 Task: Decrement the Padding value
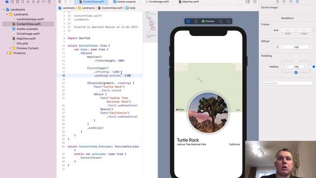287,67
